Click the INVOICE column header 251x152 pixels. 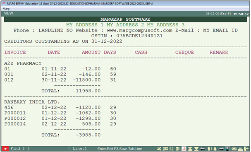(15, 52)
